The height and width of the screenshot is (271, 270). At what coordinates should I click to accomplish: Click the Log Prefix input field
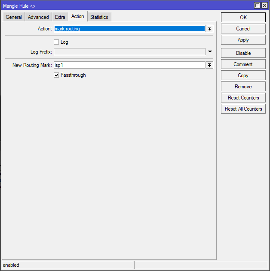129,52
